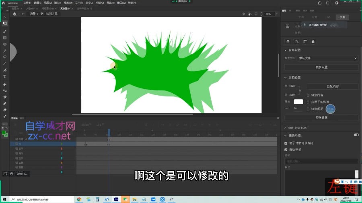
Task: Switch the 辅助功能 toggle
Action: coord(356,135)
